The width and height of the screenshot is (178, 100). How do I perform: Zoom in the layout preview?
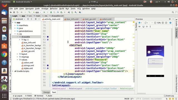click(x=163, y=23)
